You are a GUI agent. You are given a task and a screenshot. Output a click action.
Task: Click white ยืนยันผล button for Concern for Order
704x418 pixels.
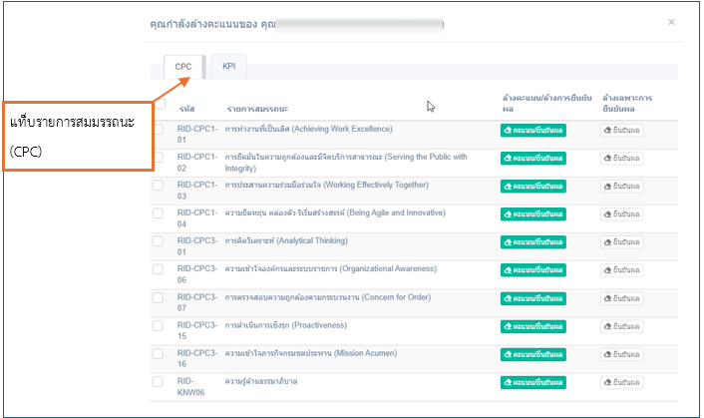pyautogui.click(x=622, y=298)
